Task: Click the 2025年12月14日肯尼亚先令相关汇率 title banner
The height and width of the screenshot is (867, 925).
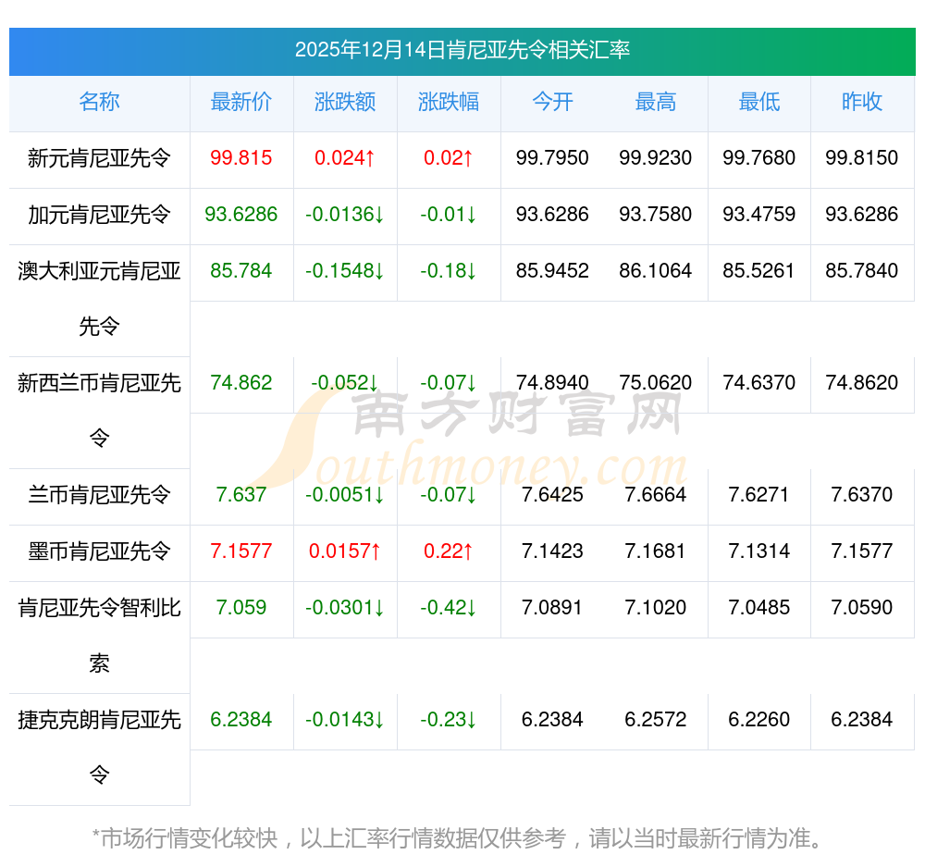Action: (462, 50)
